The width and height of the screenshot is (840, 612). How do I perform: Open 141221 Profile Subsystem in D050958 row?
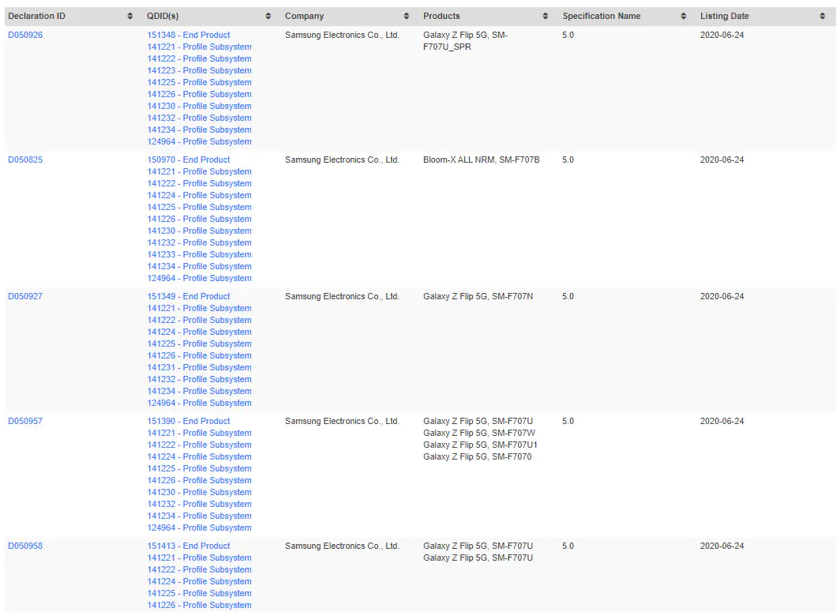coord(199,558)
